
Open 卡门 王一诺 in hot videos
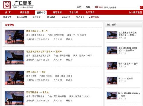(x=126, y=79)
